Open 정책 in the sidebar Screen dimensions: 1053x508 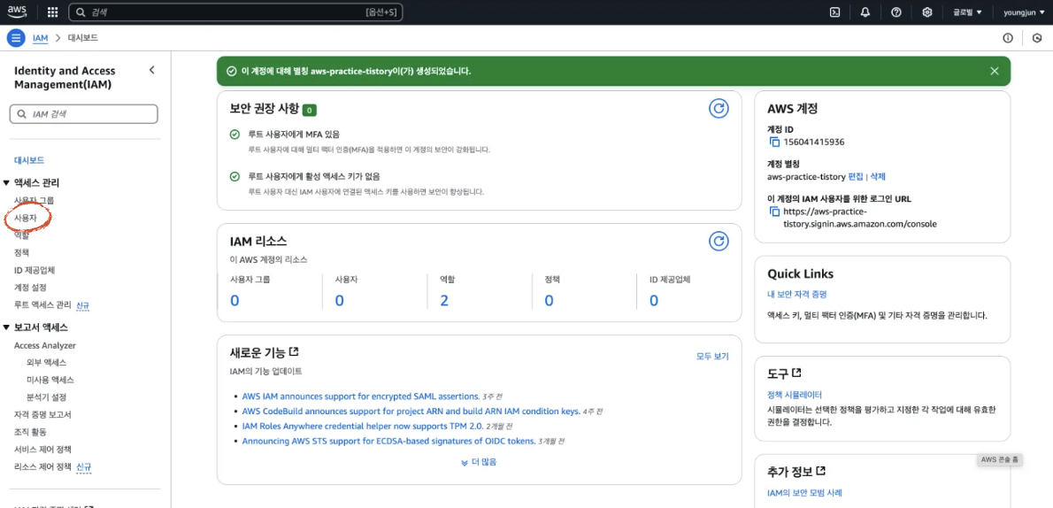tap(21, 252)
